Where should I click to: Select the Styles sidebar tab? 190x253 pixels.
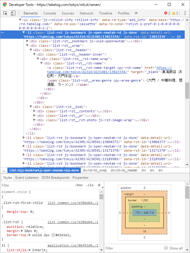[x=8, y=178]
